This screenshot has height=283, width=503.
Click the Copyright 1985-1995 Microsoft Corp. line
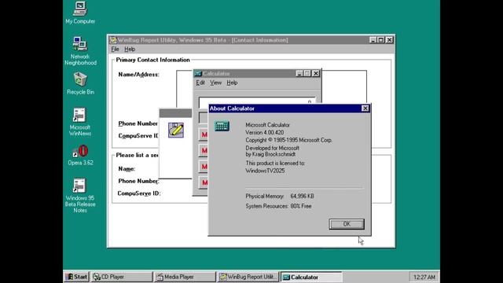[288, 140]
